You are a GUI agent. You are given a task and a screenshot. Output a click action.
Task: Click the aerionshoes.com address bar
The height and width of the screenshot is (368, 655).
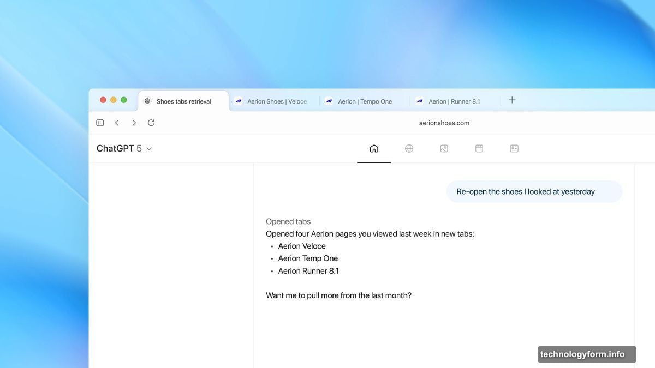click(444, 123)
